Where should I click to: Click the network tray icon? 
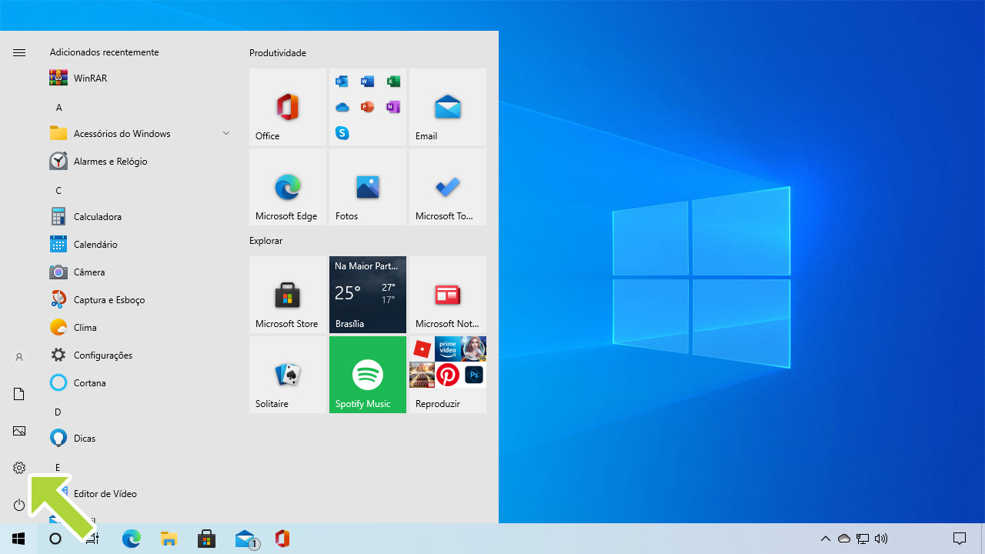[863, 539]
